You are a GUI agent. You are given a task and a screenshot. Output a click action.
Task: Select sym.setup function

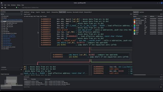click(x=6, y=49)
